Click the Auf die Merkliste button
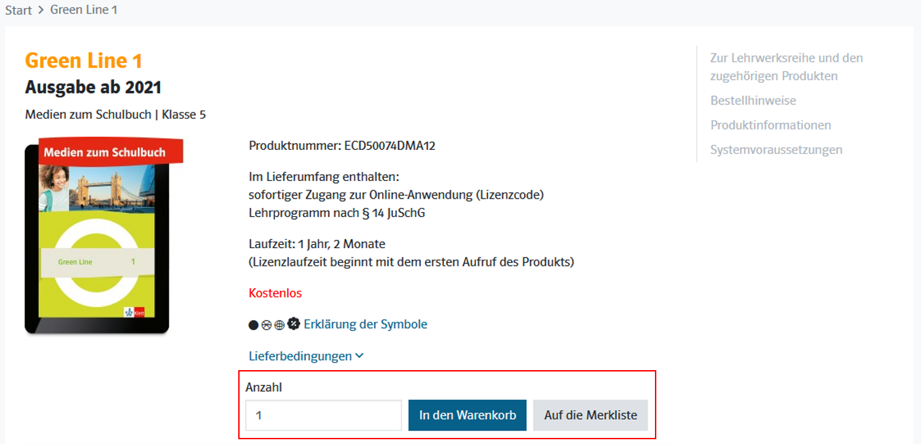Viewport: 921px width, 444px height. click(590, 415)
